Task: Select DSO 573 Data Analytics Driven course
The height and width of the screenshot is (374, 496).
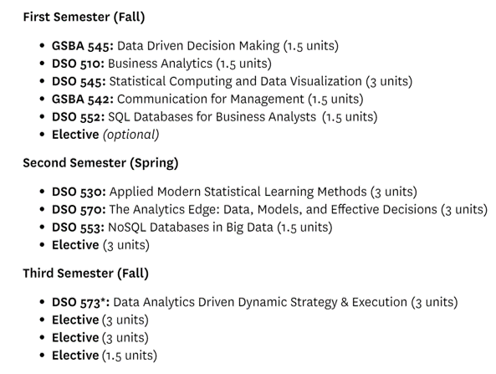Action: 254,302
